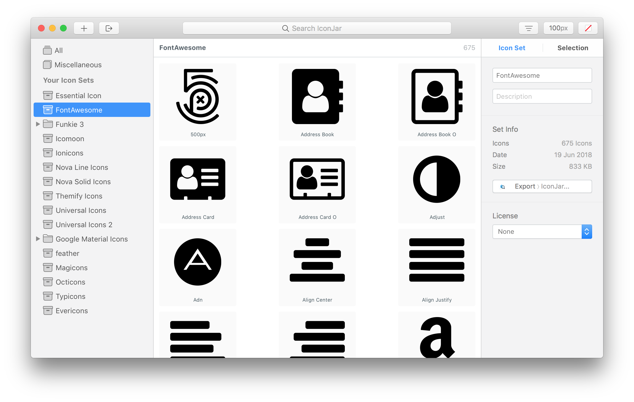Select the Octicons icon set

[x=92, y=282]
